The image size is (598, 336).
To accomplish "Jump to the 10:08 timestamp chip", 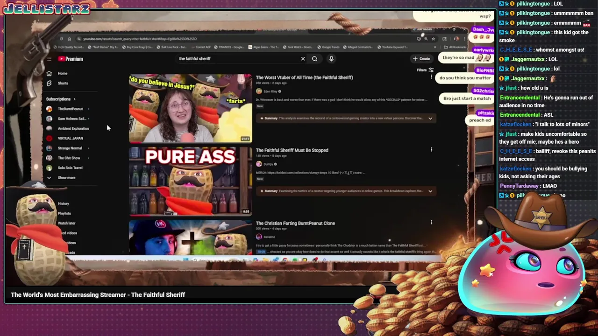I will click(261, 252).
